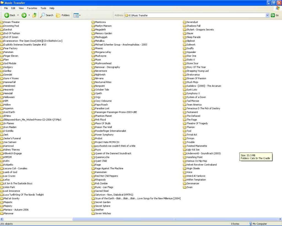Click the "201 objects" status bar text
The image size is (282, 226).
(x=7, y=224)
